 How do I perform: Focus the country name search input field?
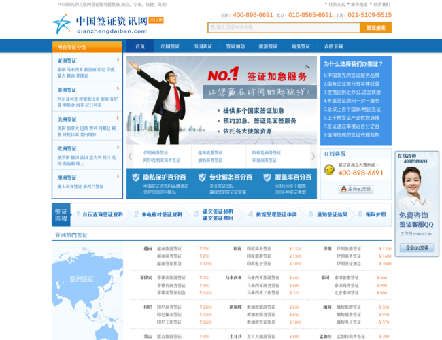click(286, 28)
